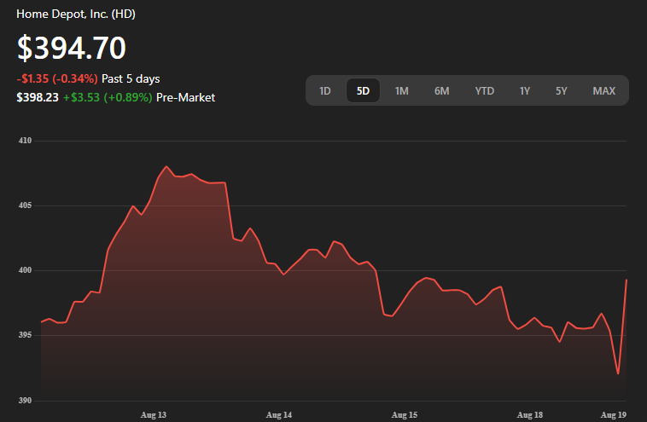Viewport: 647px width, 422px height.
Task: Show the 5Y price history
Action: [x=561, y=90]
